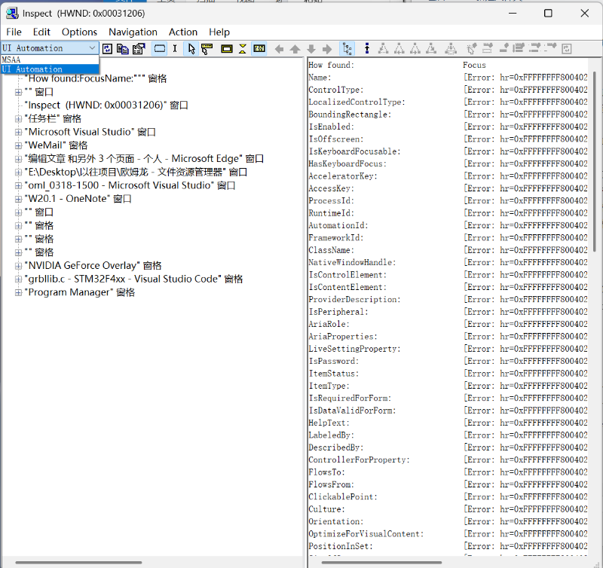The width and height of the screenshot is (603, 568).
Task: Enable Watch Focus tracking mode
Action: pyautogui.click(x=367, y=47)
